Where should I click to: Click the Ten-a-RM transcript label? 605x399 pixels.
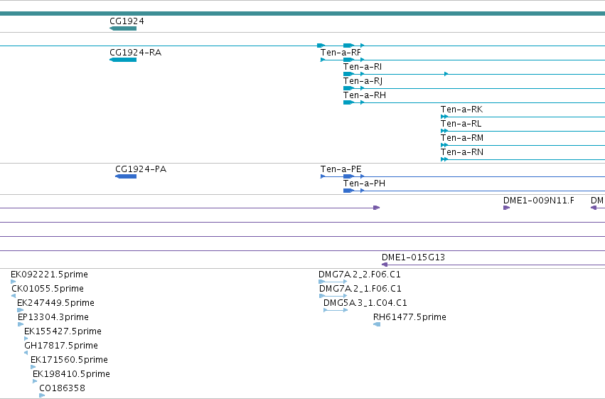pyautogui.click(x=462, y=138)
